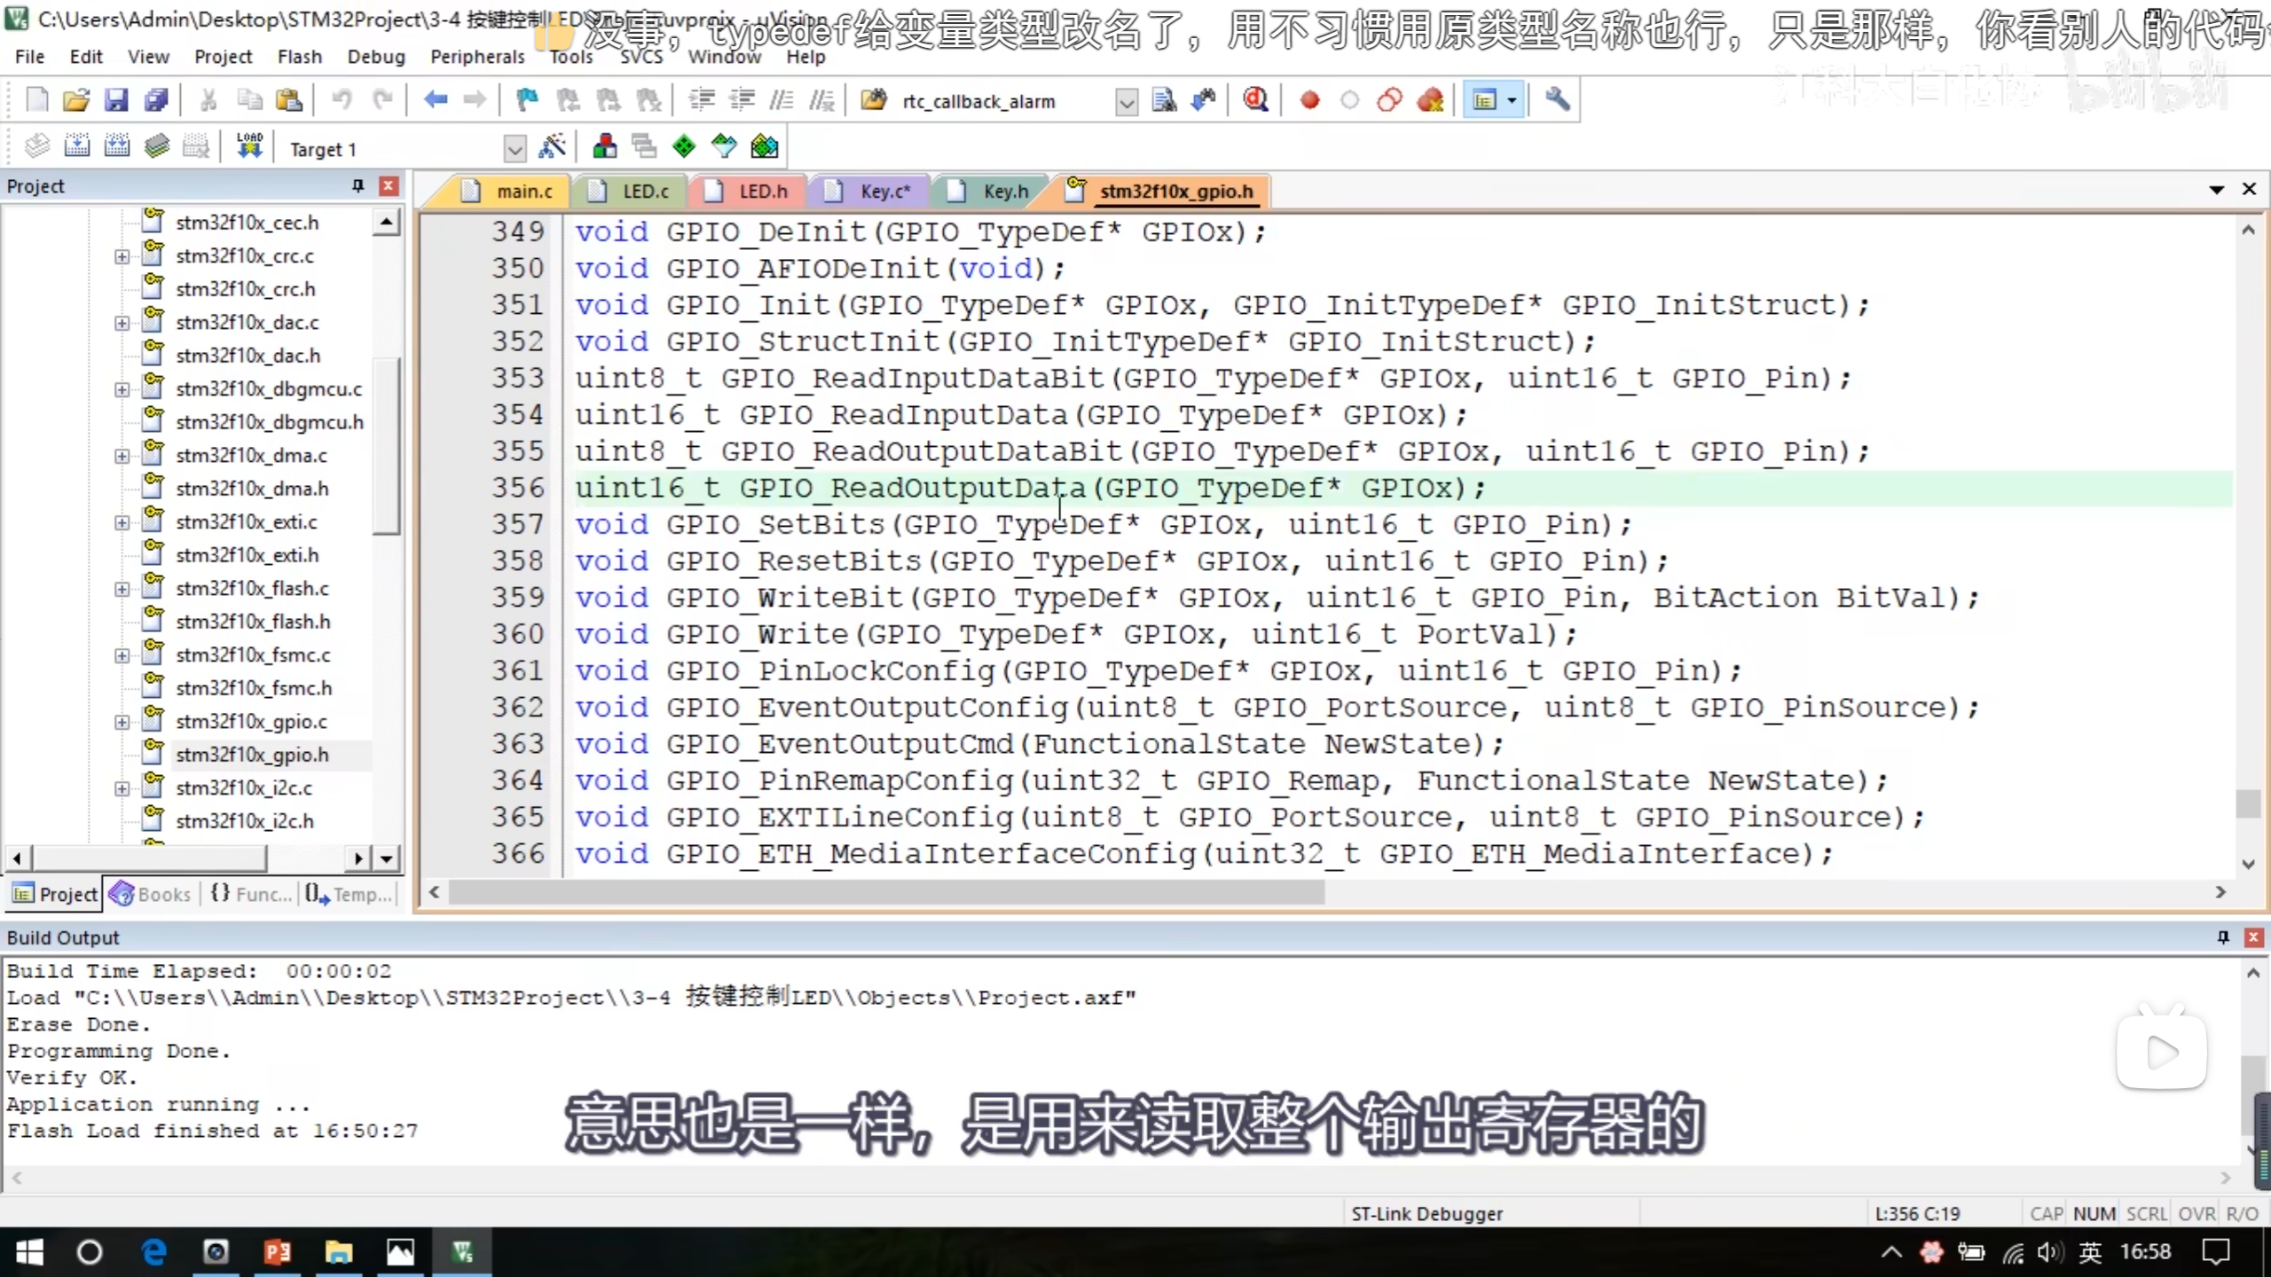Open the Target 1 dropdown
Screen dimensions: 2271x1277
coord(514,149)
